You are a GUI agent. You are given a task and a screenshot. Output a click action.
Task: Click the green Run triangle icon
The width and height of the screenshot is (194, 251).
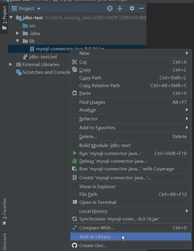pyautogui.click(x=75, y=153)
